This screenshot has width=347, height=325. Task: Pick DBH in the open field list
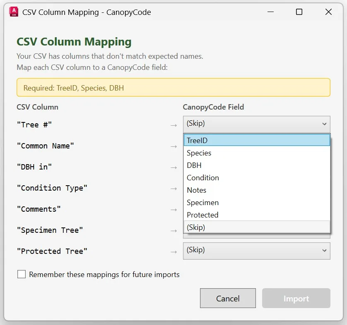point(257,165)
